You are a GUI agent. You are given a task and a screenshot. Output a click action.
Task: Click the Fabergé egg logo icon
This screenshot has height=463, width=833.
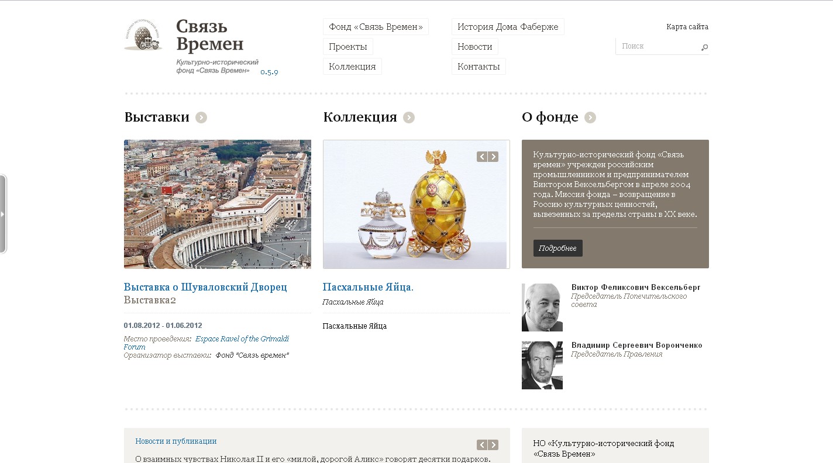(x=143, y=35)
